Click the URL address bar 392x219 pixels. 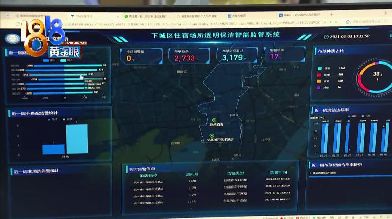(193, 24)
